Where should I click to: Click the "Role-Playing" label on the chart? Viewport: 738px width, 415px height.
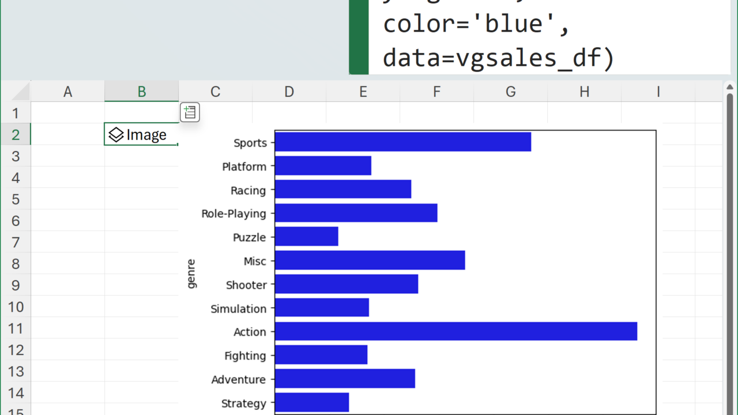click(234, 214)
